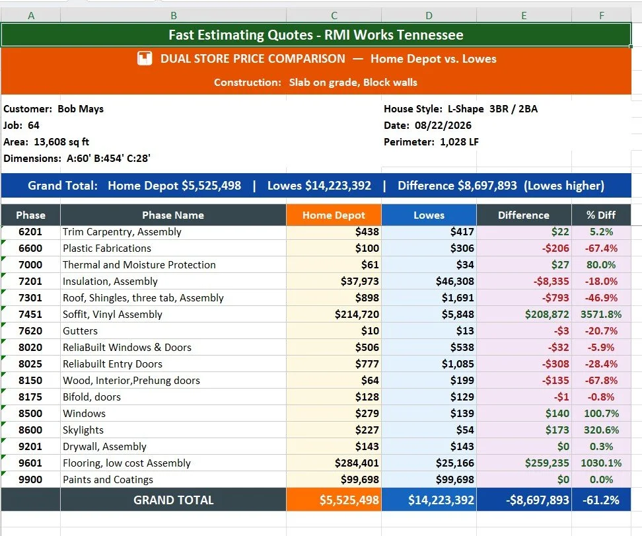Click Home Depot price $128 for Bifold doors
Image resolution: width=642 pixels, height=536 pixels.
(x=334, y=397)
